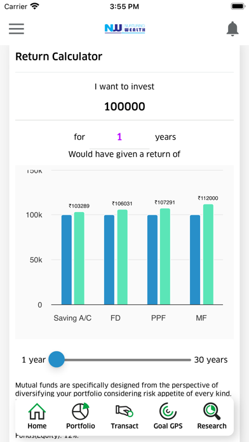
Task: Click the 30 years slider end label
Action: [211, 359]
